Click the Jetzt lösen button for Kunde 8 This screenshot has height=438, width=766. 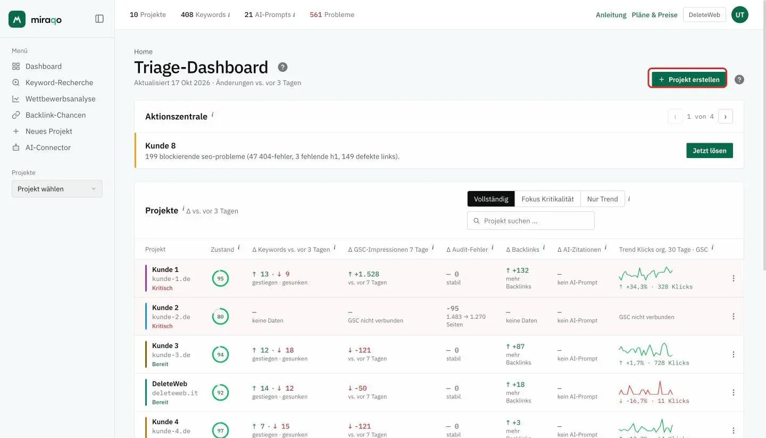pyautogui.click(x=710, y=151)
